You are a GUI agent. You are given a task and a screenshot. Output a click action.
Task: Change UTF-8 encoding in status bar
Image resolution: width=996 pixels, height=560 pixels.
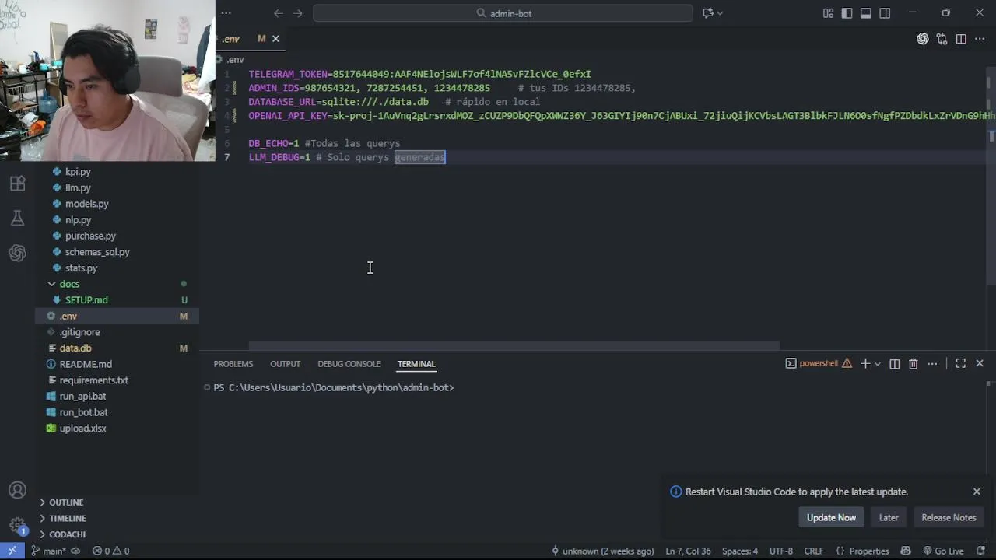pos(781,551)
